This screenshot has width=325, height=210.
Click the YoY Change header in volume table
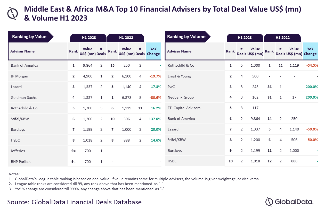pyautogui.click(x=310, y=51)
